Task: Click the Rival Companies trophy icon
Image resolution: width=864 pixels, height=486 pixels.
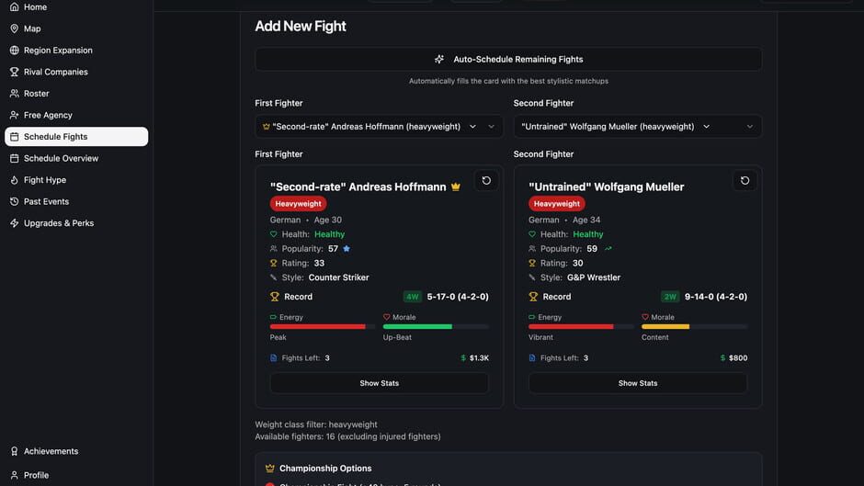Action: coord(14,72)
